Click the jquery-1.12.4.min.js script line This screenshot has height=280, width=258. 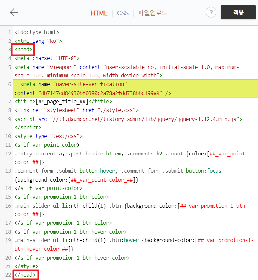tap(129, 119)
